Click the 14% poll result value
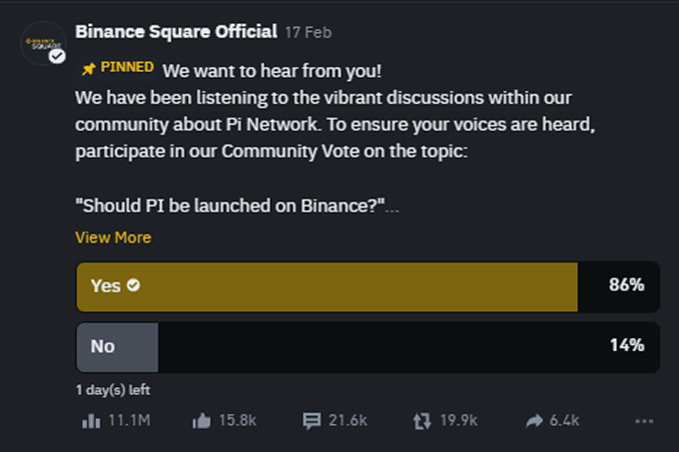This screenshot has height=452, width=679. (x=626, y=346)
